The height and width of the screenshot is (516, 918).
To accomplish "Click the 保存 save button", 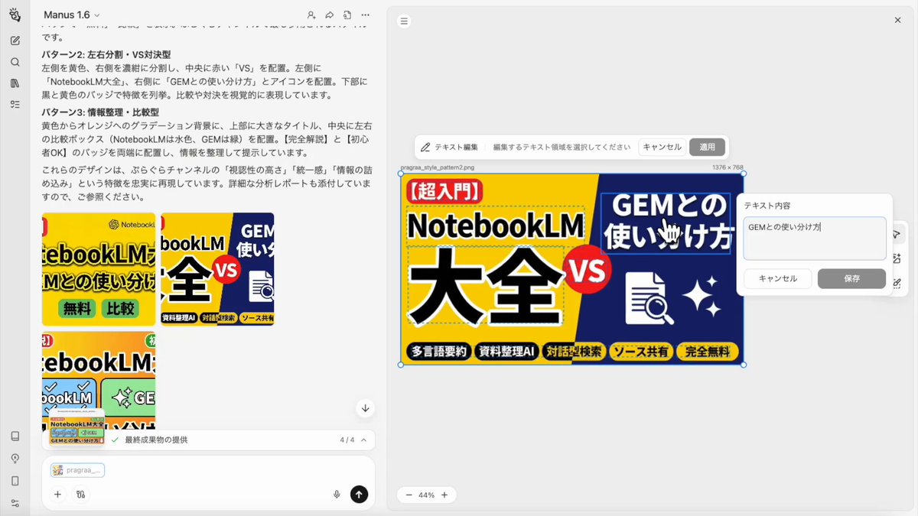I will [x=851, y=278].
